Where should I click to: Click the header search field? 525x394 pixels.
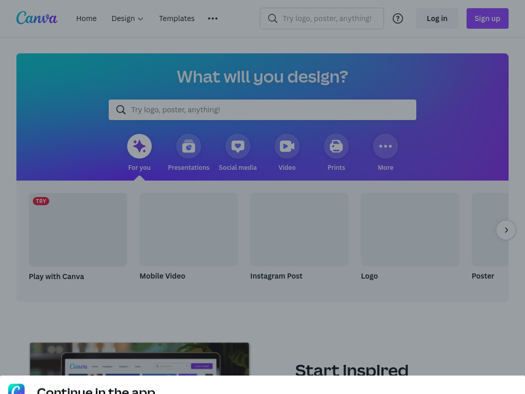322,18
